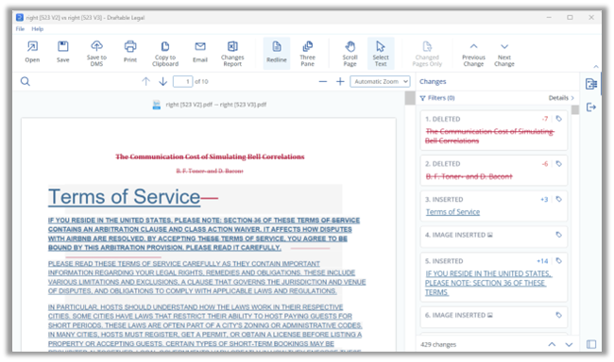Click the +14 count on change 5
Screen dimensions: 614x362
click(542, 261)
